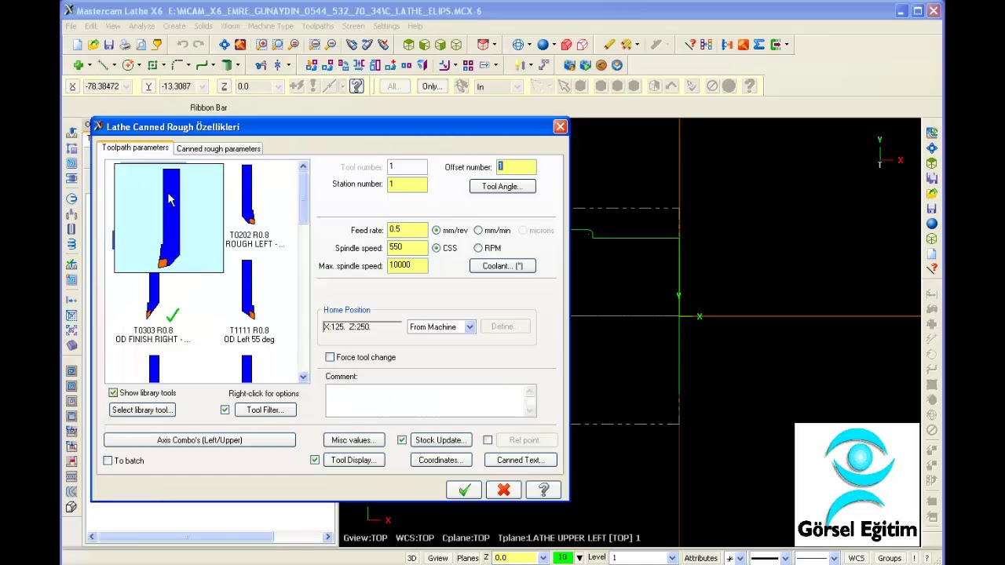Click the Select library tool button

tap(142, 410)
